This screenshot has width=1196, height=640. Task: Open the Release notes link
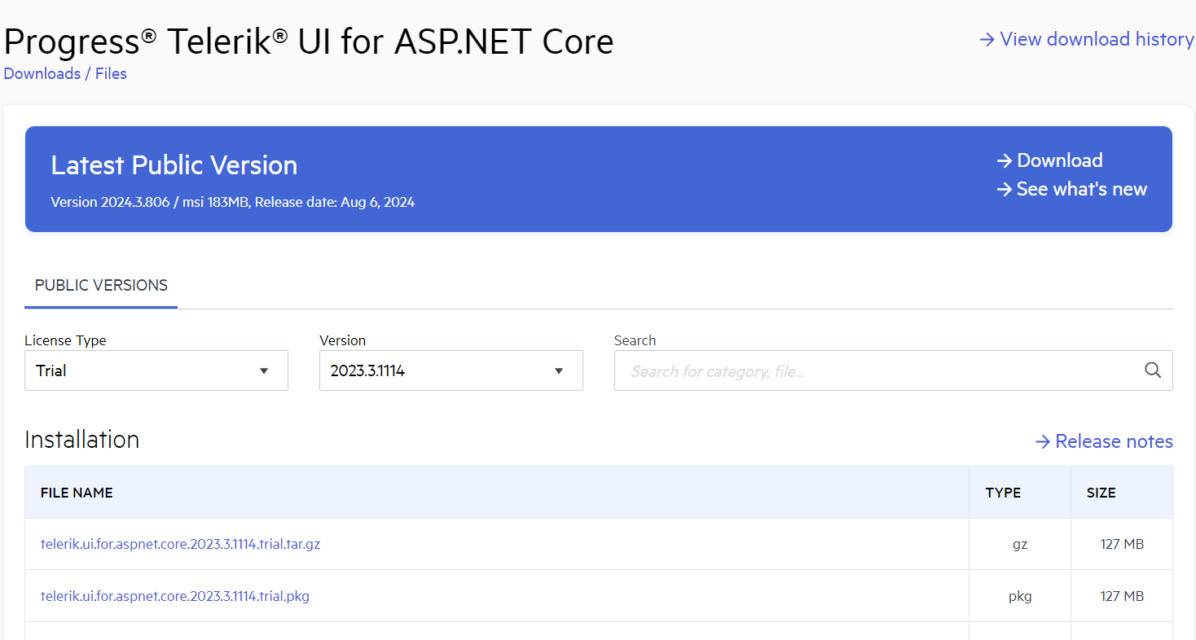(x=1113, y=441)
